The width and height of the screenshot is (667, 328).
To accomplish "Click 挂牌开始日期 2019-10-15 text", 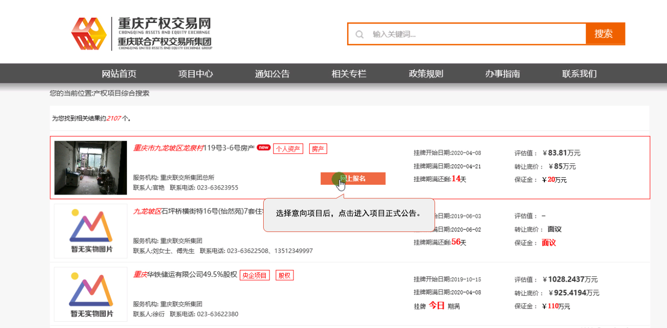I will coord(447,279).
